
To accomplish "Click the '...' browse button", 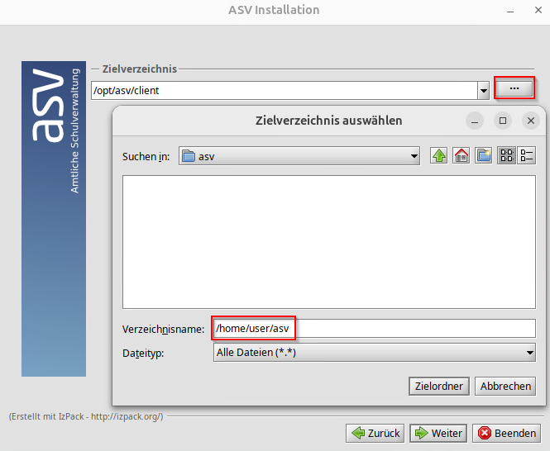I will click(x=514, y=88).
